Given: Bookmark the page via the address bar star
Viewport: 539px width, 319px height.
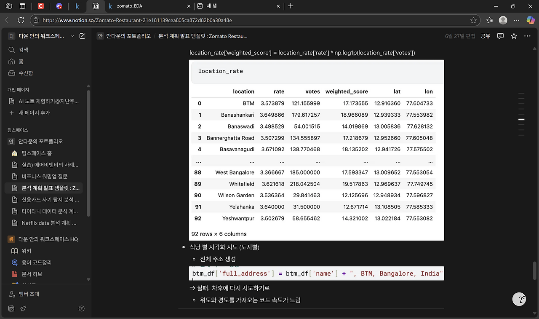Looking at the screenshot, I should (473, 20).
